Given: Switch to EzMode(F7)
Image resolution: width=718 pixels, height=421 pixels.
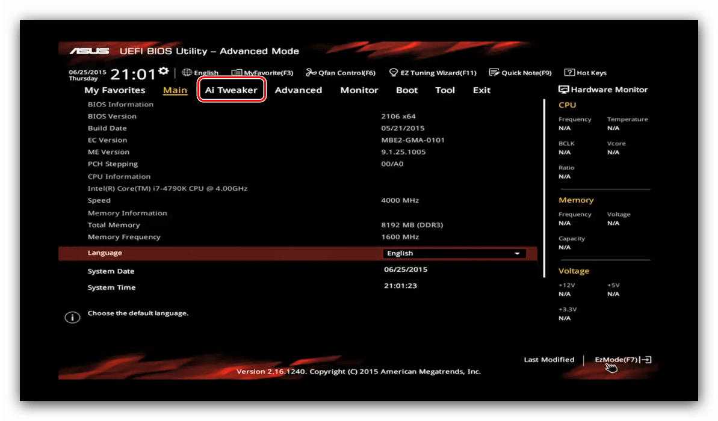Looking at the screenshot, I should [623, 360].
